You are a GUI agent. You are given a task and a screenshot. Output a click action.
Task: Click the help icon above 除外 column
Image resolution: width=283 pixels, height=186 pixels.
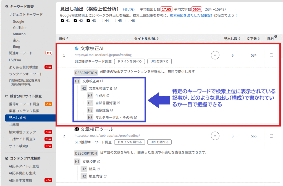[276, 37]
